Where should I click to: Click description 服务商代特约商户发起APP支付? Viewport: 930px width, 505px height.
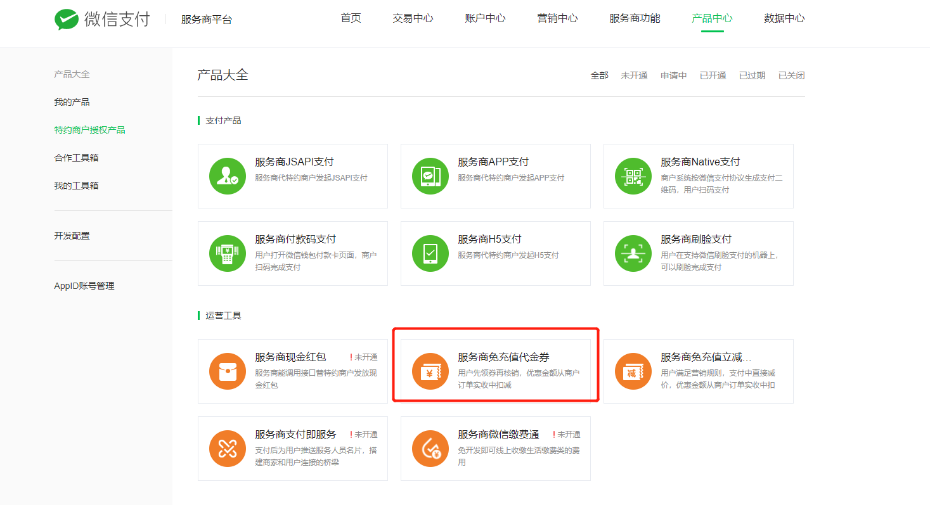[511, 178]
